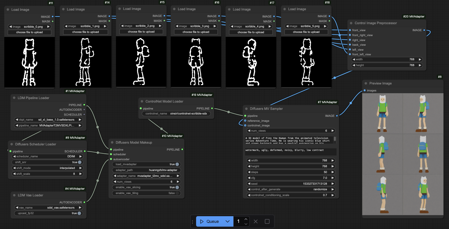Click choose file to upload under scribble_4.png

coord(251,32)
